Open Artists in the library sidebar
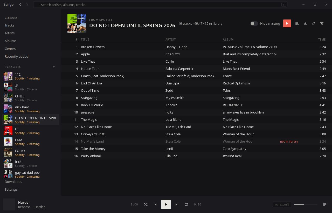Screen dimensions: 332x213 pyautogui.click(x=10, y=33)
